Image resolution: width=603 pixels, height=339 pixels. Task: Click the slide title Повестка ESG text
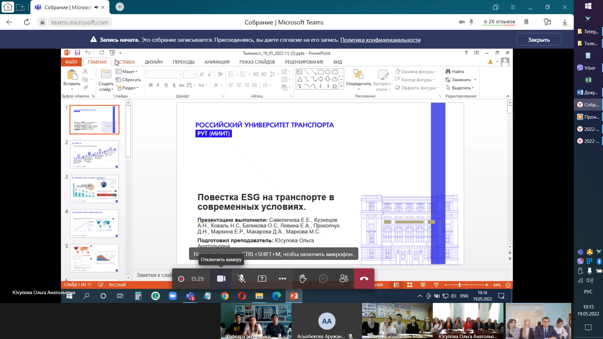pyautogui.click(x=265, y=202)
